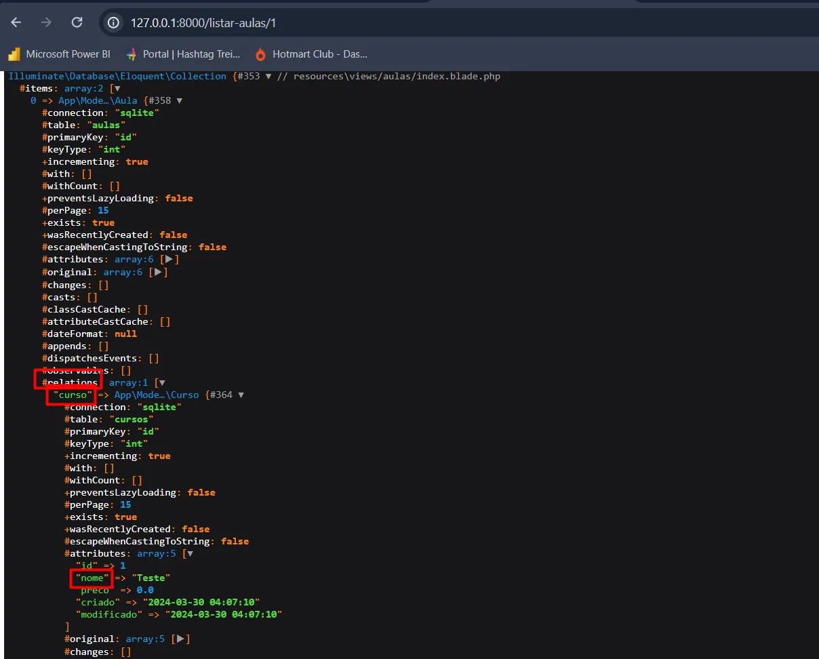Image resolution: width=819 pixels, height=659 pixels.
Task: Collapse the #items array:2 list
Action: click(117, 89)
